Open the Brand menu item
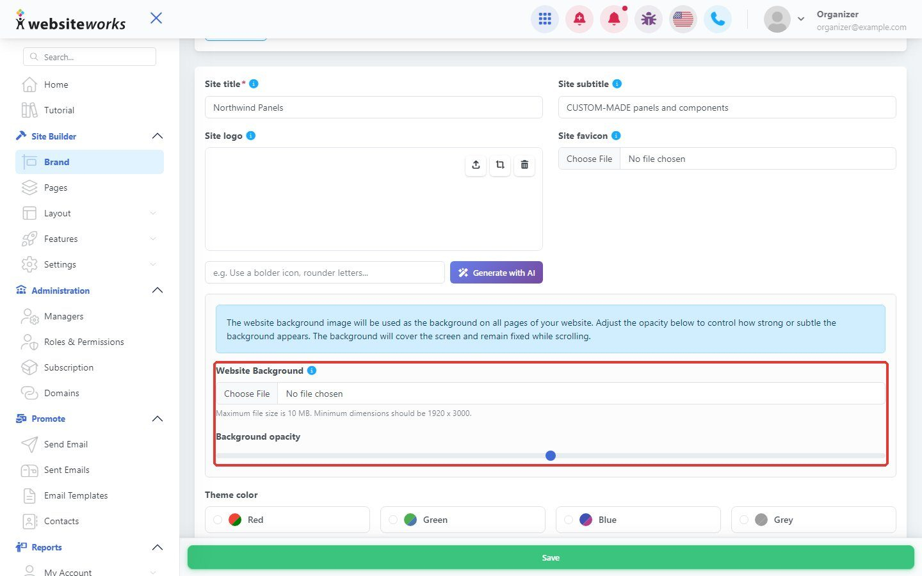 pos(90,162)
